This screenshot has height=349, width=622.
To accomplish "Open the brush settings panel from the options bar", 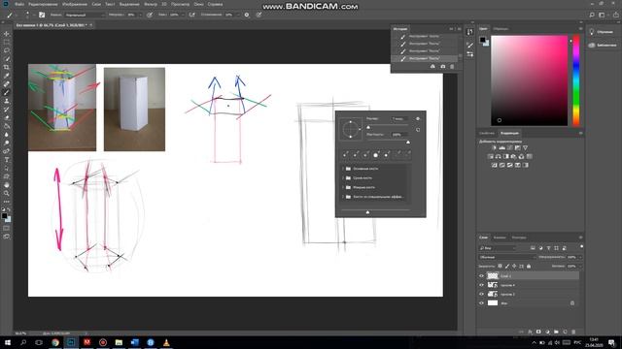I will 42,15.
